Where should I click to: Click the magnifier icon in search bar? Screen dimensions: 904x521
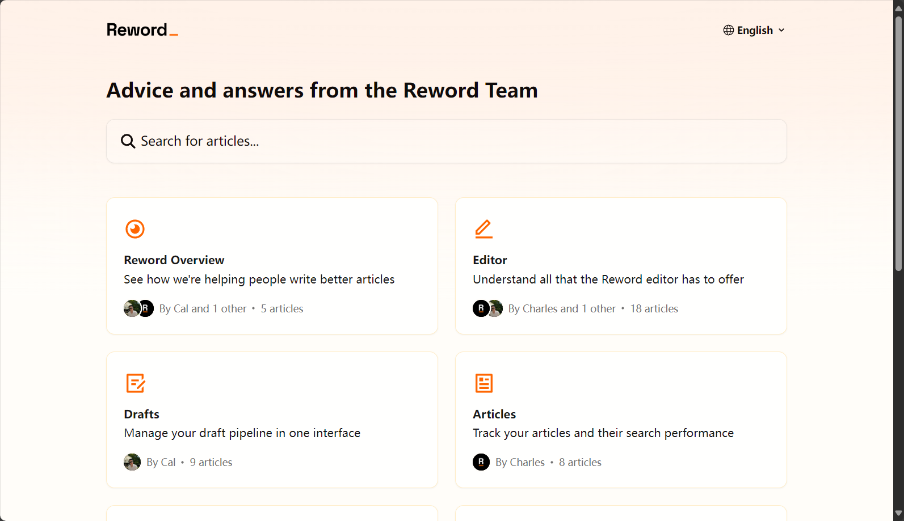(x=128, y=141)
